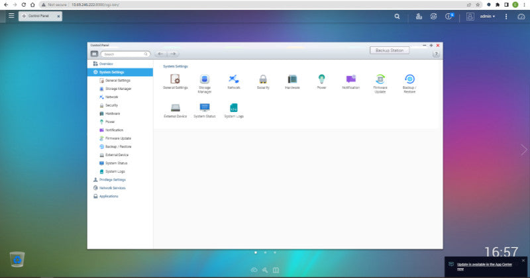Select Network in the sidebar
The image size is (530, 278).
point(120,97)
